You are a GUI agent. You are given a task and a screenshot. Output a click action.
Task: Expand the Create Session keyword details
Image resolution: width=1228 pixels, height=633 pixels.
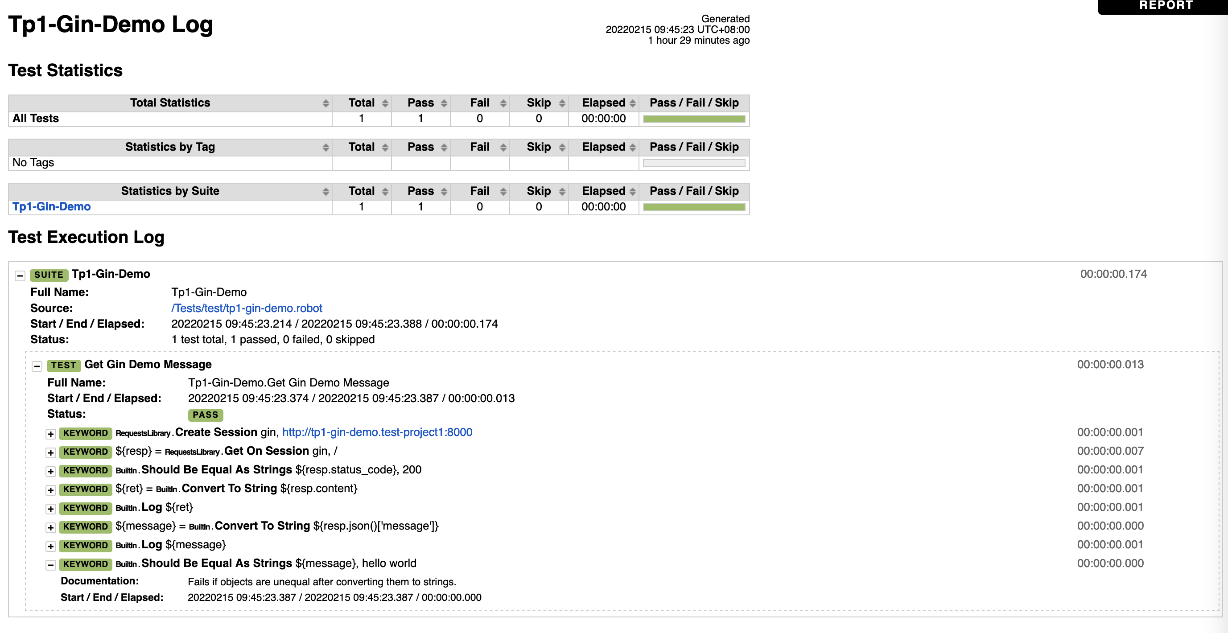click(x=50, y=434)
